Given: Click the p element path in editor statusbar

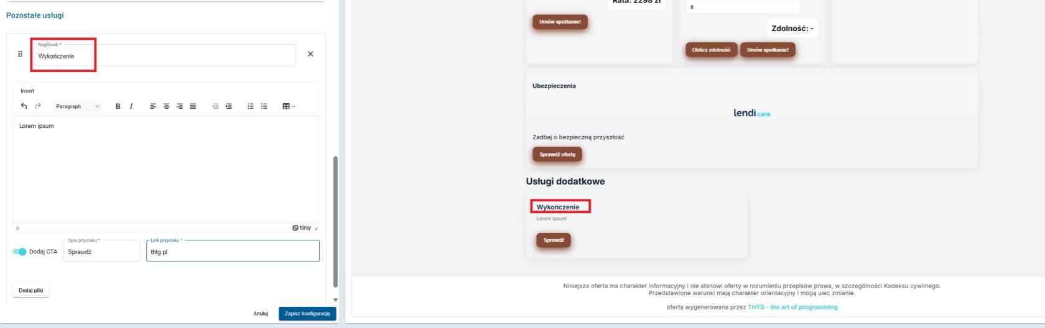Looking at the screenshot, I should (x=17, y=228).
